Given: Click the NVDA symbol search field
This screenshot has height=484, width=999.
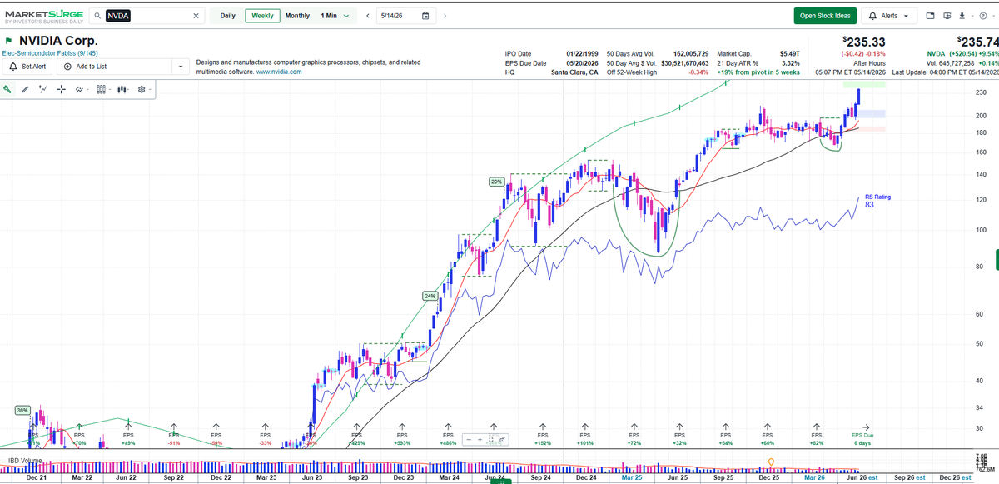Looking at the screenshot, I should (147, 16).
